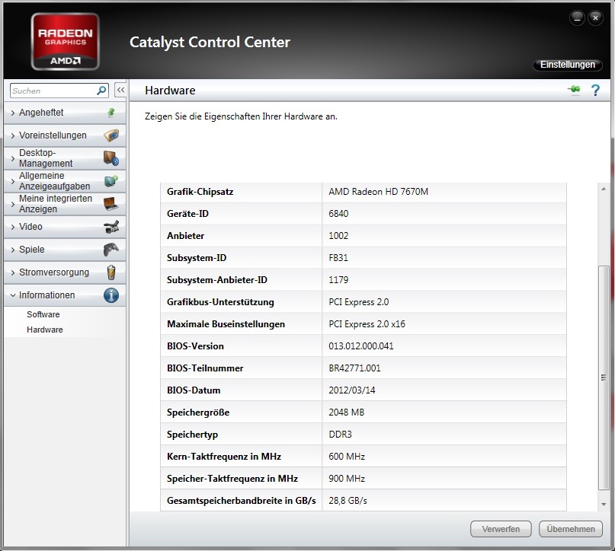The height and width of the screenshot is (551, 615).
Task: Select the AMD Radeon HD 7670M value
Action: 378,192
